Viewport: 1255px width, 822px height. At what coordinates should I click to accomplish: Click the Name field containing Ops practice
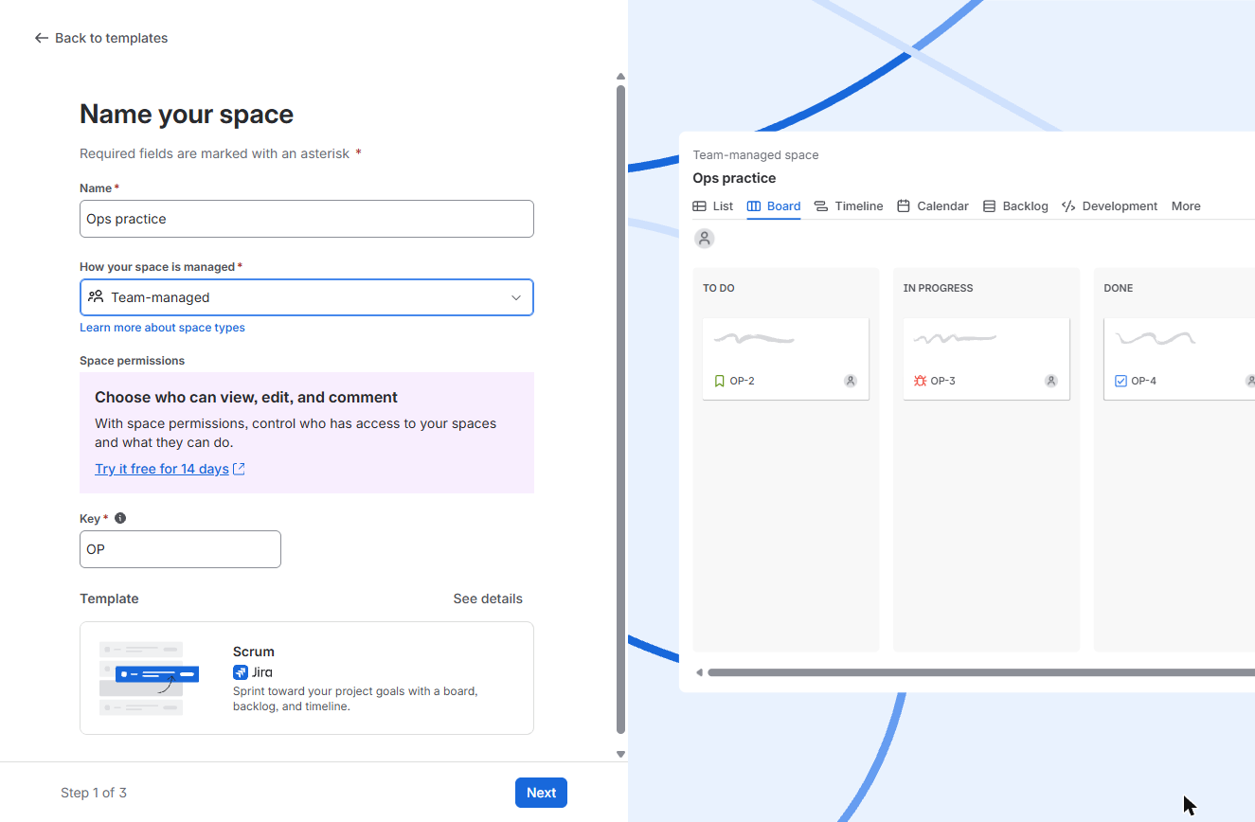click(x=307, y=219)
